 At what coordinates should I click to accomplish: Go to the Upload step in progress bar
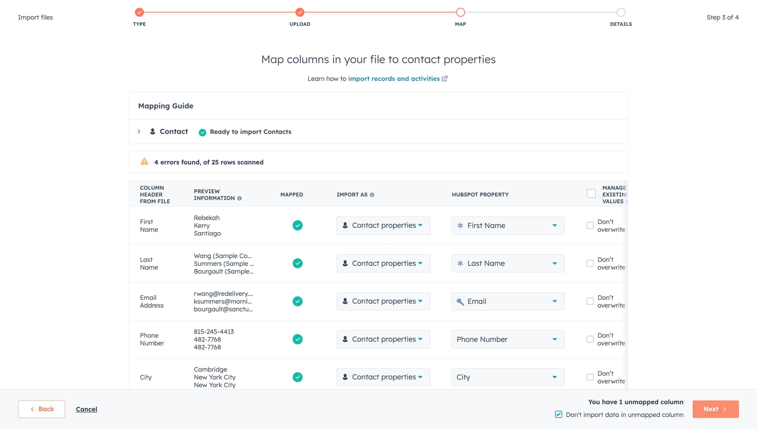[x=300, y=13]
